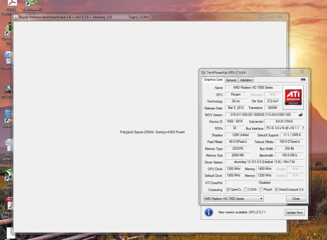
Task: Click the Transistors value 2800M
Action: pos(273,108)
